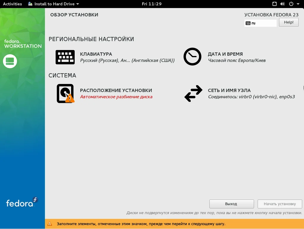Click the УСТАНОВКА FEDORA 23 title
Image resolution: width=304 pixels, height=229 pixels.
[271, 15]
